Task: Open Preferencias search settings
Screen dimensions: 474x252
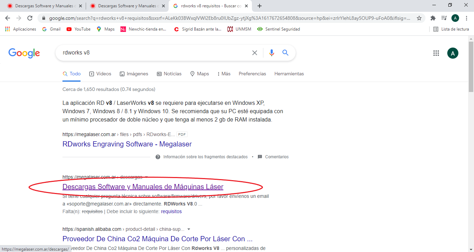Action: (252, 74)
